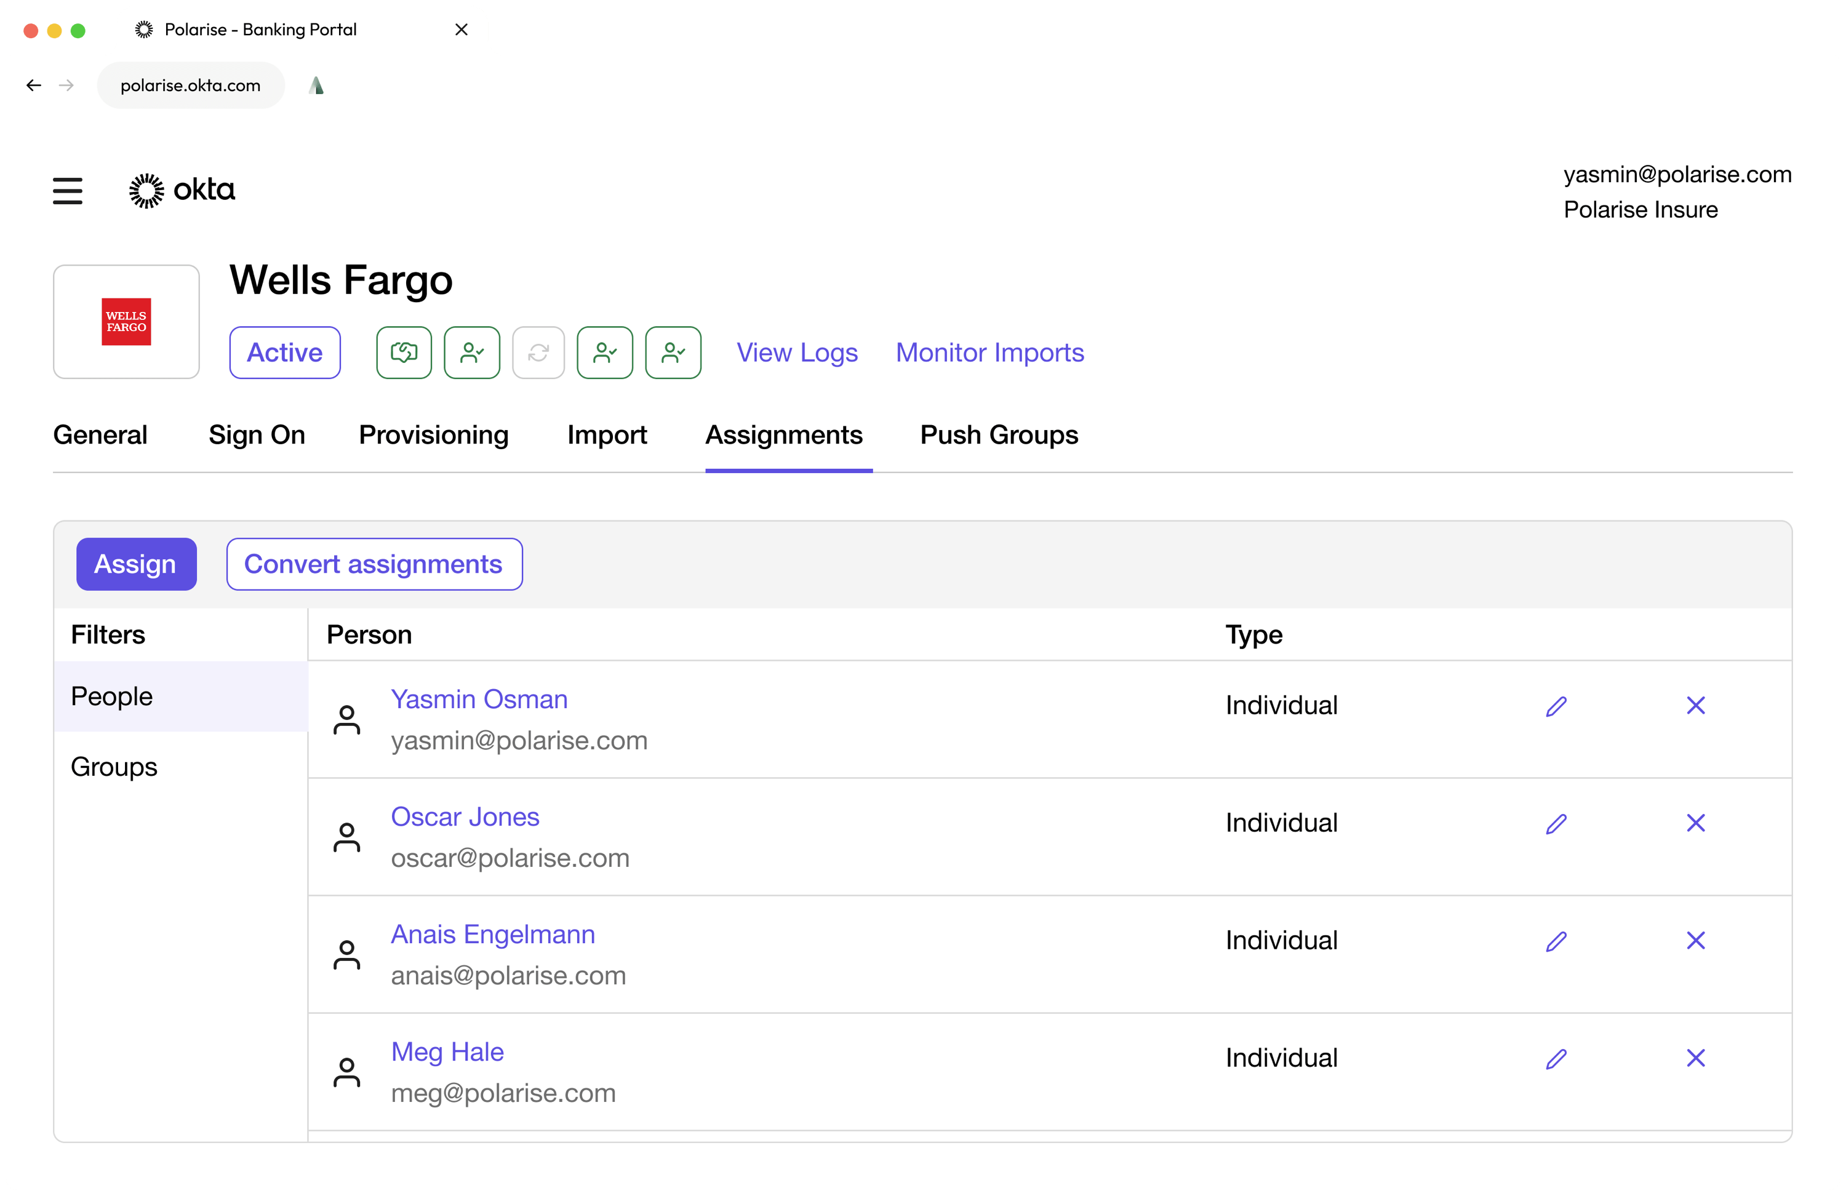
Task: Select the Groups filter
Action: [181, 767]
